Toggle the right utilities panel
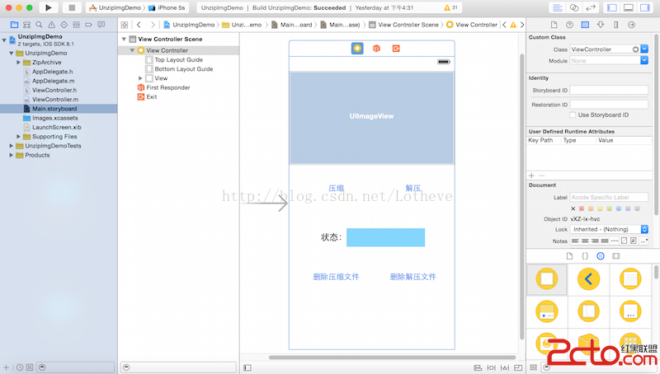 [646, 7]
